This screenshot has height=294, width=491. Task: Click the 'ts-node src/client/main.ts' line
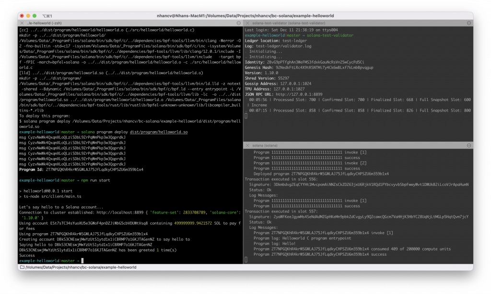click(x=50, y=196)
